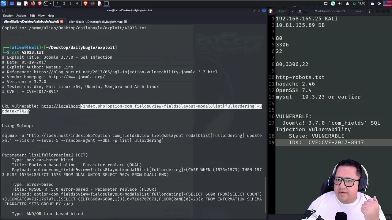Open the Joomla vendor homepage link
Viewport: 392px width, 220px height.
[x=77, y=77]
